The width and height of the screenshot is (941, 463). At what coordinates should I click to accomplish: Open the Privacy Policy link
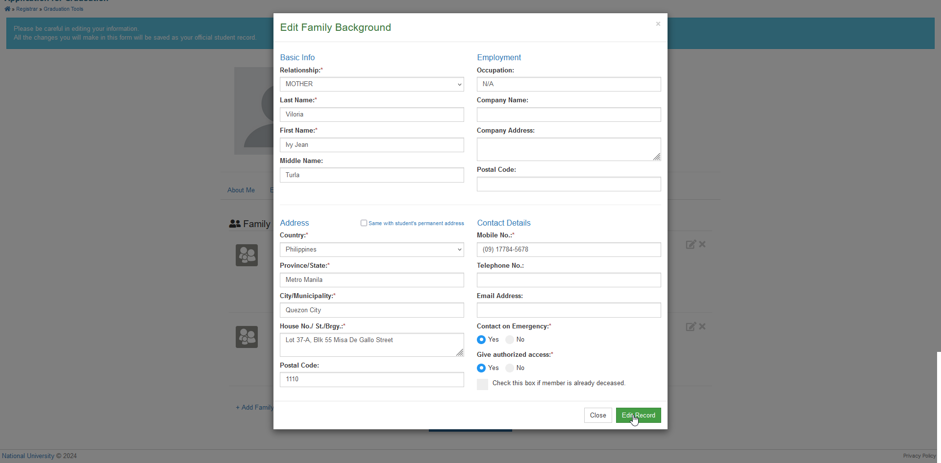pos(919,456)
